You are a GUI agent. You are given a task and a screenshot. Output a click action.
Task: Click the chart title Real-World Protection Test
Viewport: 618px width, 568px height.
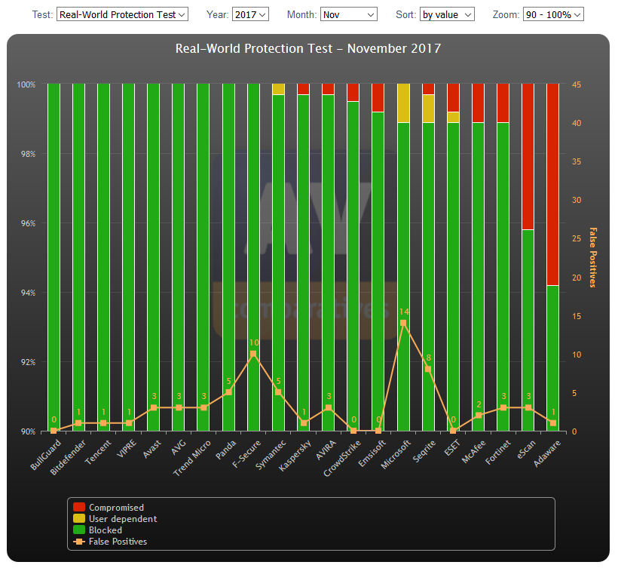click(x=307, y=49)
